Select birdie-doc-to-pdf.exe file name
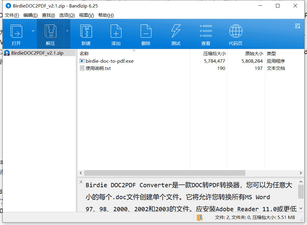This screenshot has height=225, width=307. 110,61
